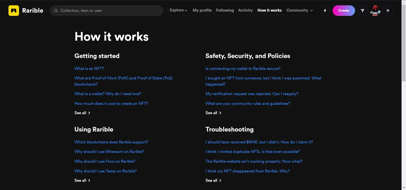Click the vertical page scrollbar thumb
The height and width of the screenshot is (190, 406).
click(x=403, y=42)
